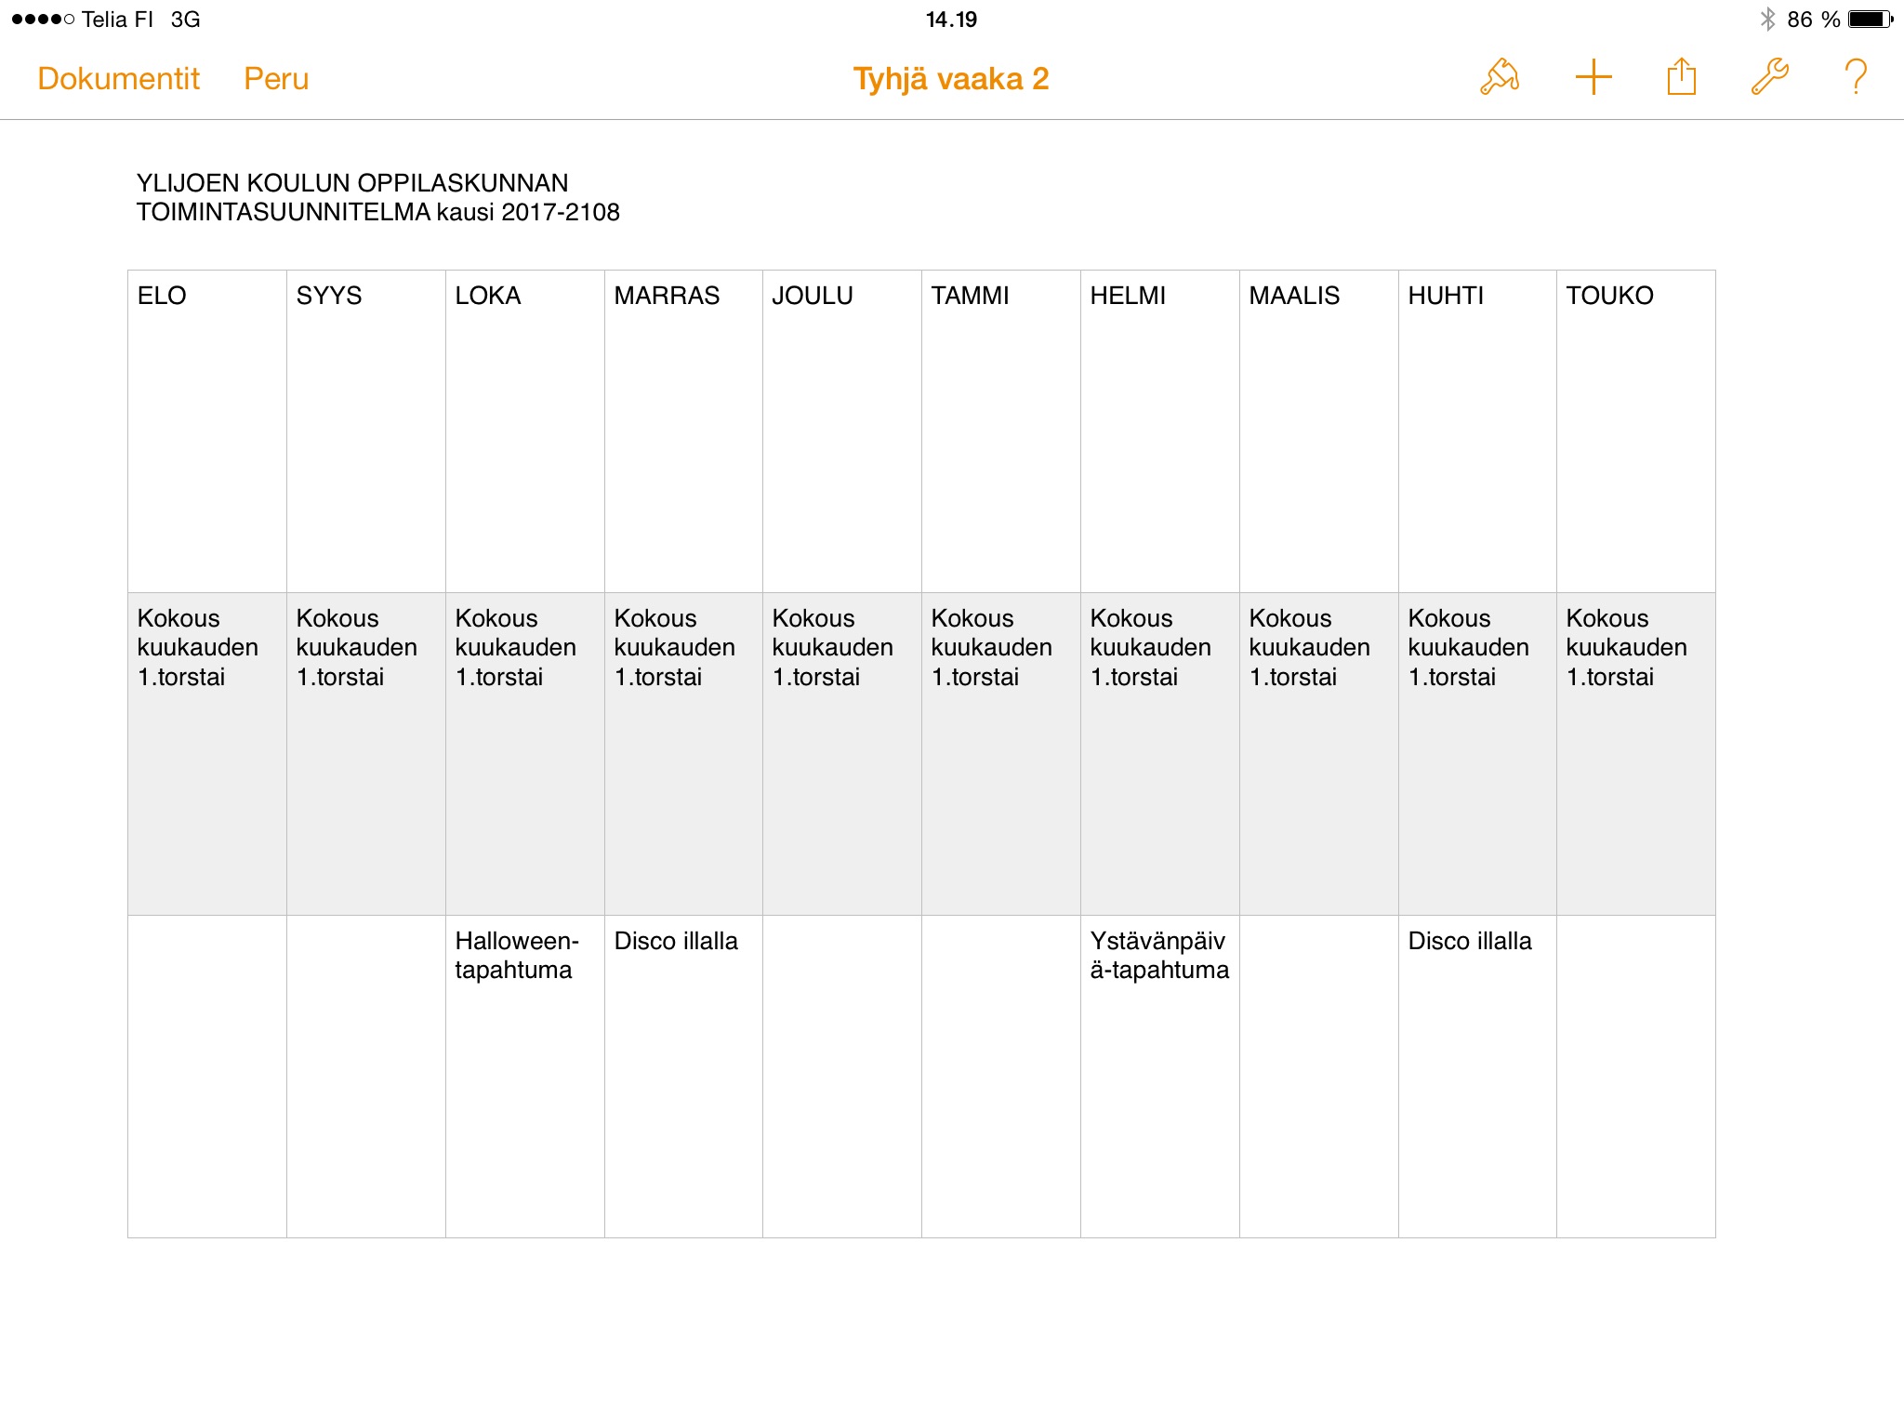Tap the clock showing 14.19

[951, 20]
